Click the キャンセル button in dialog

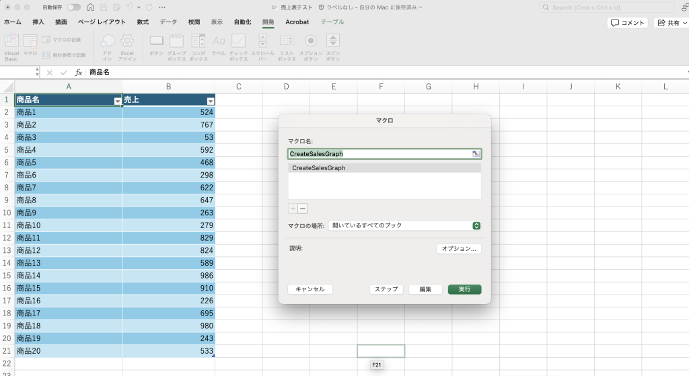point(310,289)
